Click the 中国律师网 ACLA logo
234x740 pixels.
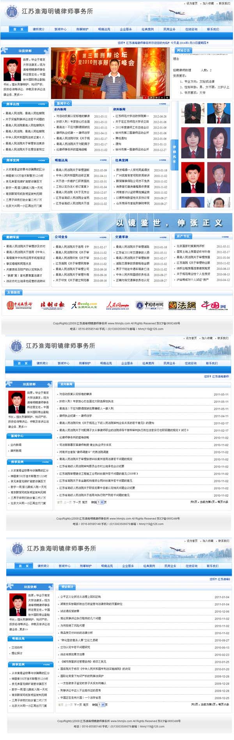[149, 305]
